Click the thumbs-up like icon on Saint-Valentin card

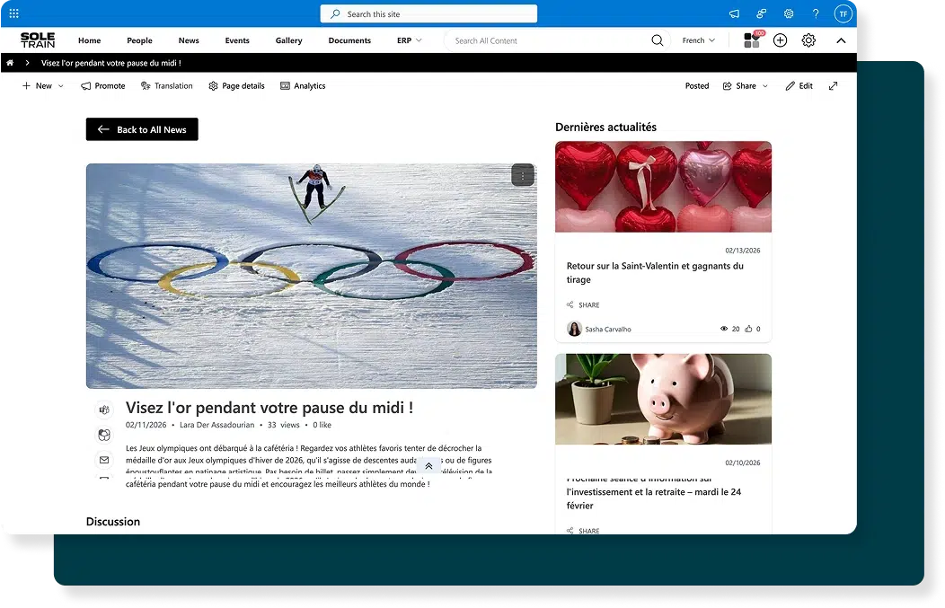click(748, 329)
